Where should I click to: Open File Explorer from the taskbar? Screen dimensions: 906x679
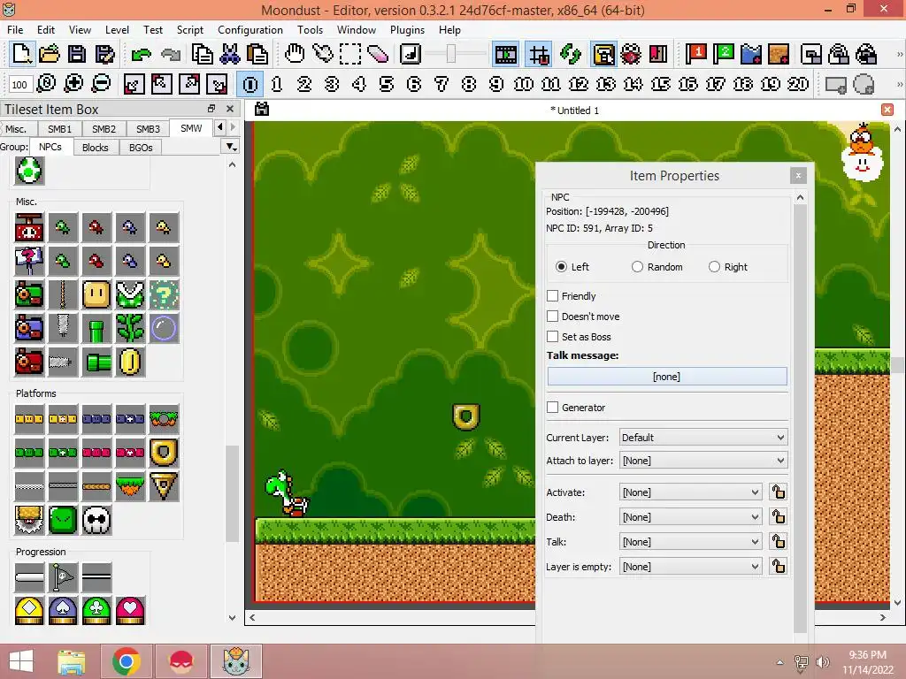click(x=72, y=661)
